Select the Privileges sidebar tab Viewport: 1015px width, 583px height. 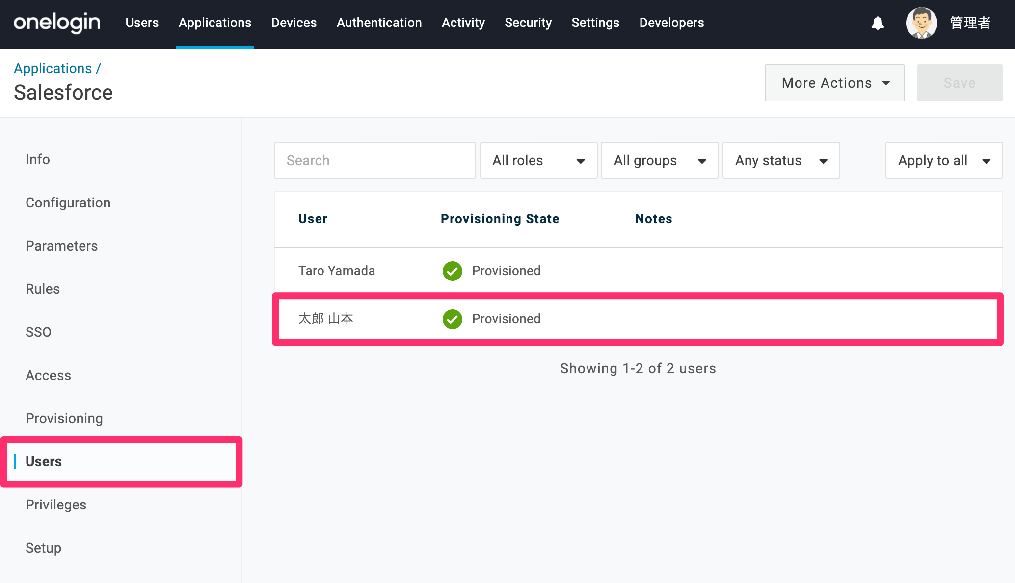[56, 505]
